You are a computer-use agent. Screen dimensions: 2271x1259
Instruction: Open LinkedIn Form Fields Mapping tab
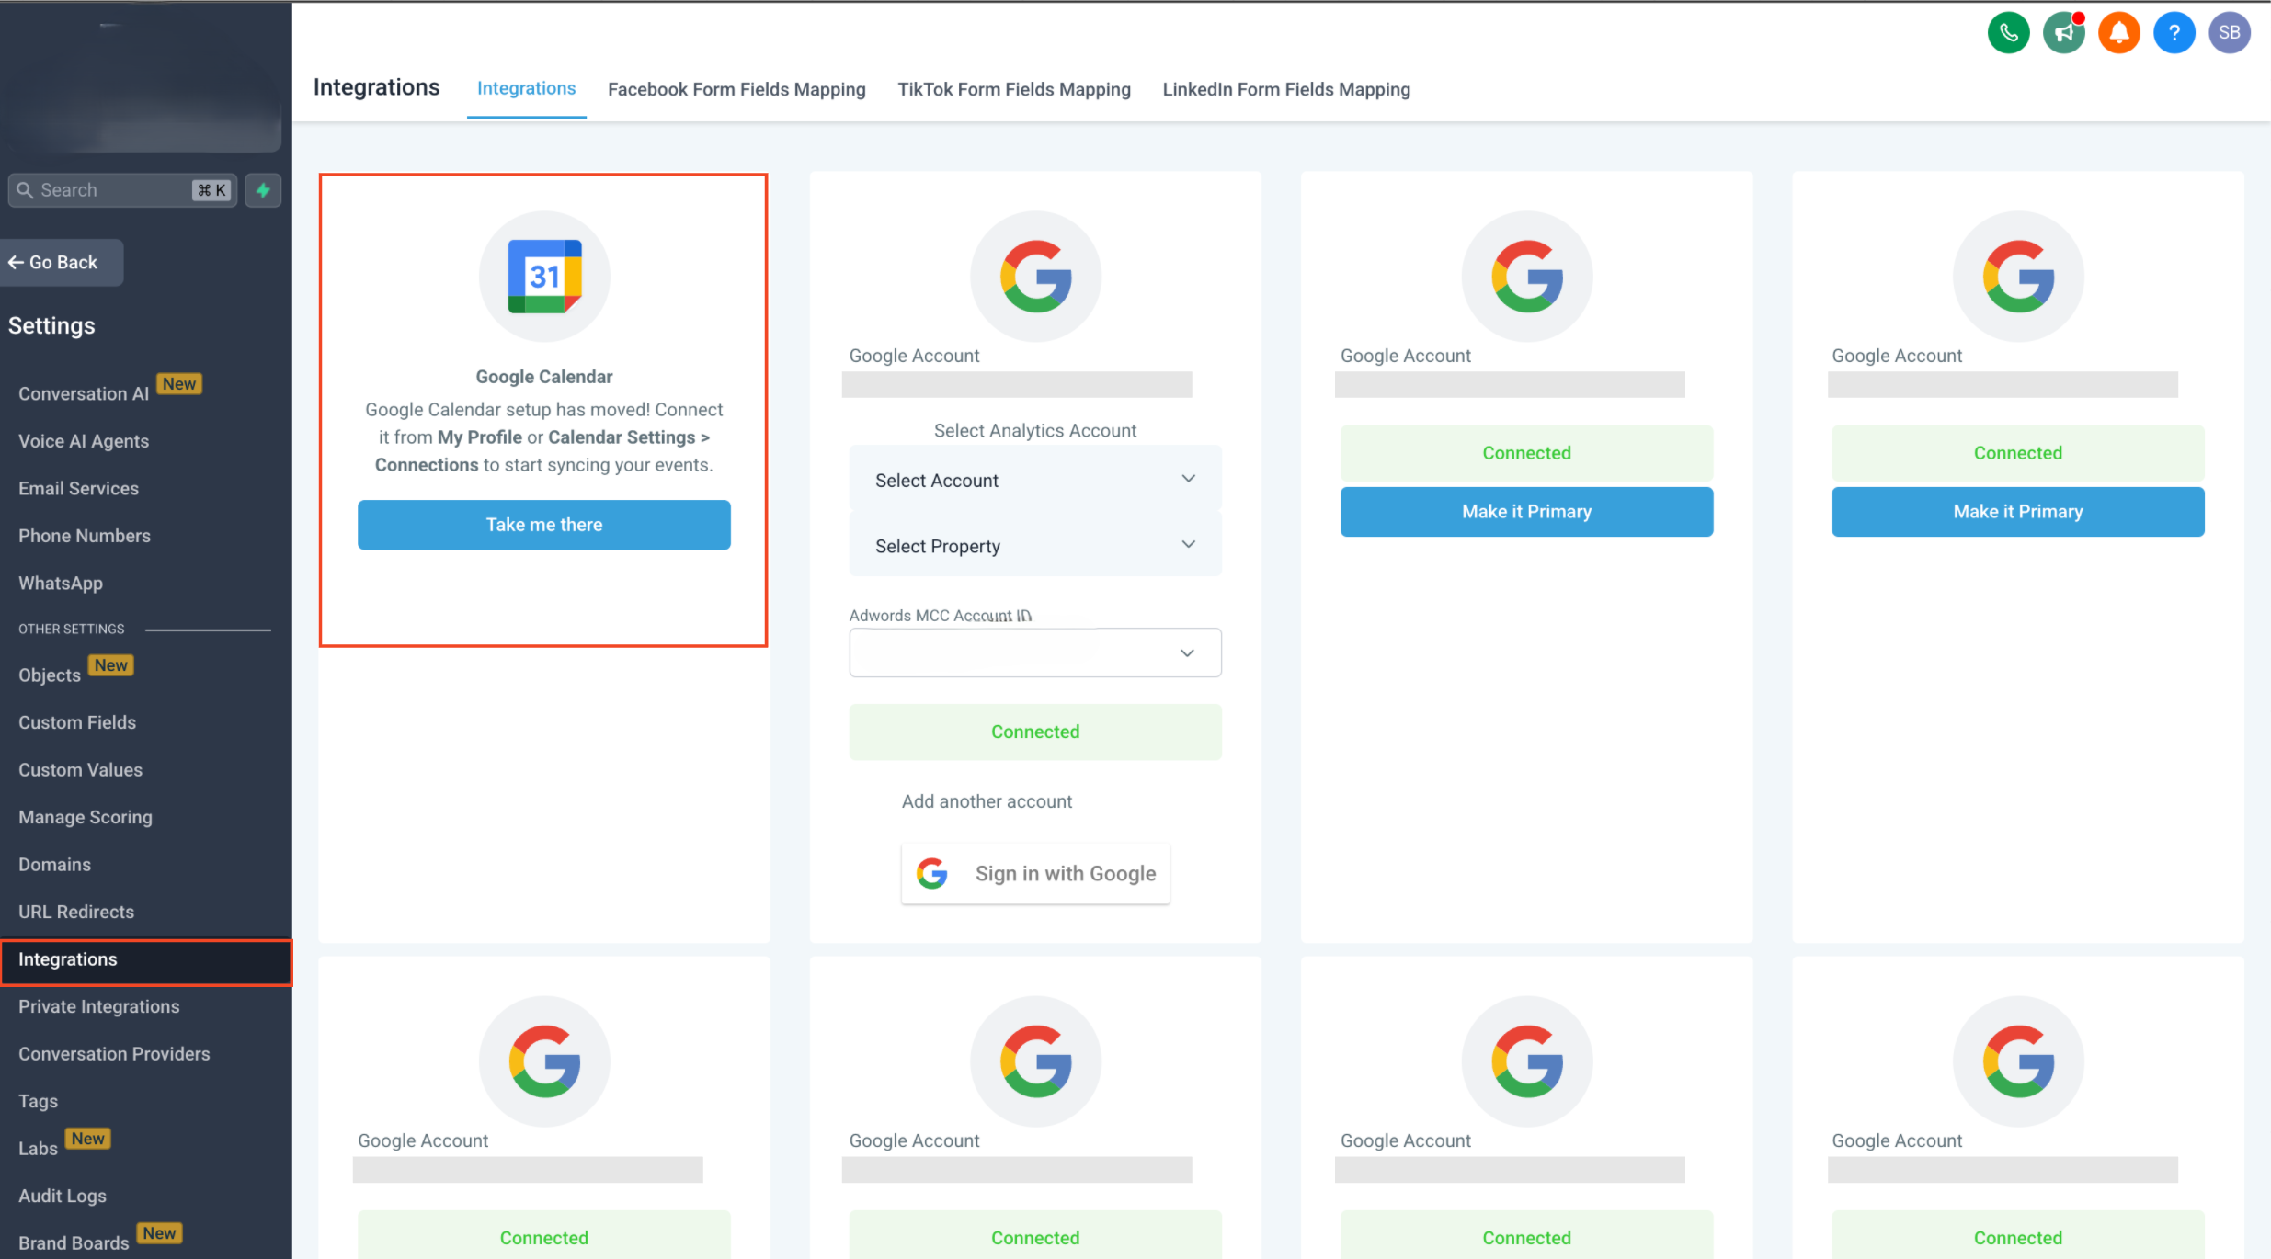point(1286,89)
